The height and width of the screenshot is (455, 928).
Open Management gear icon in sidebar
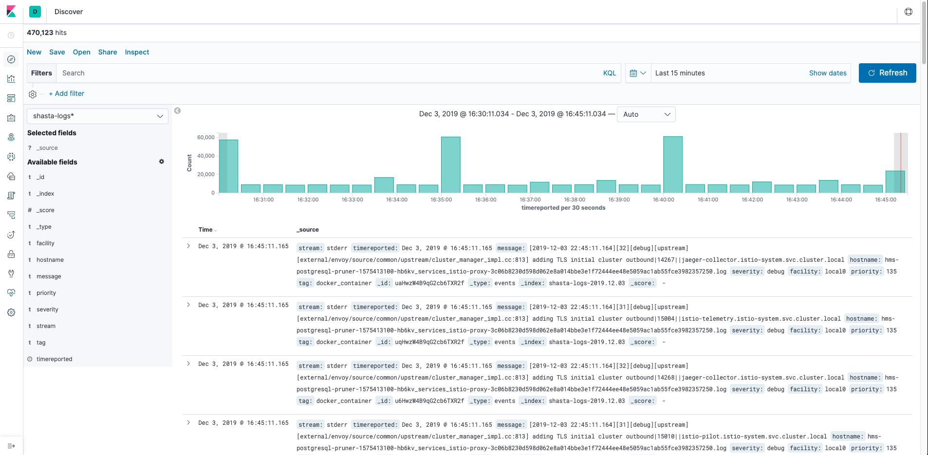[11, 312]
